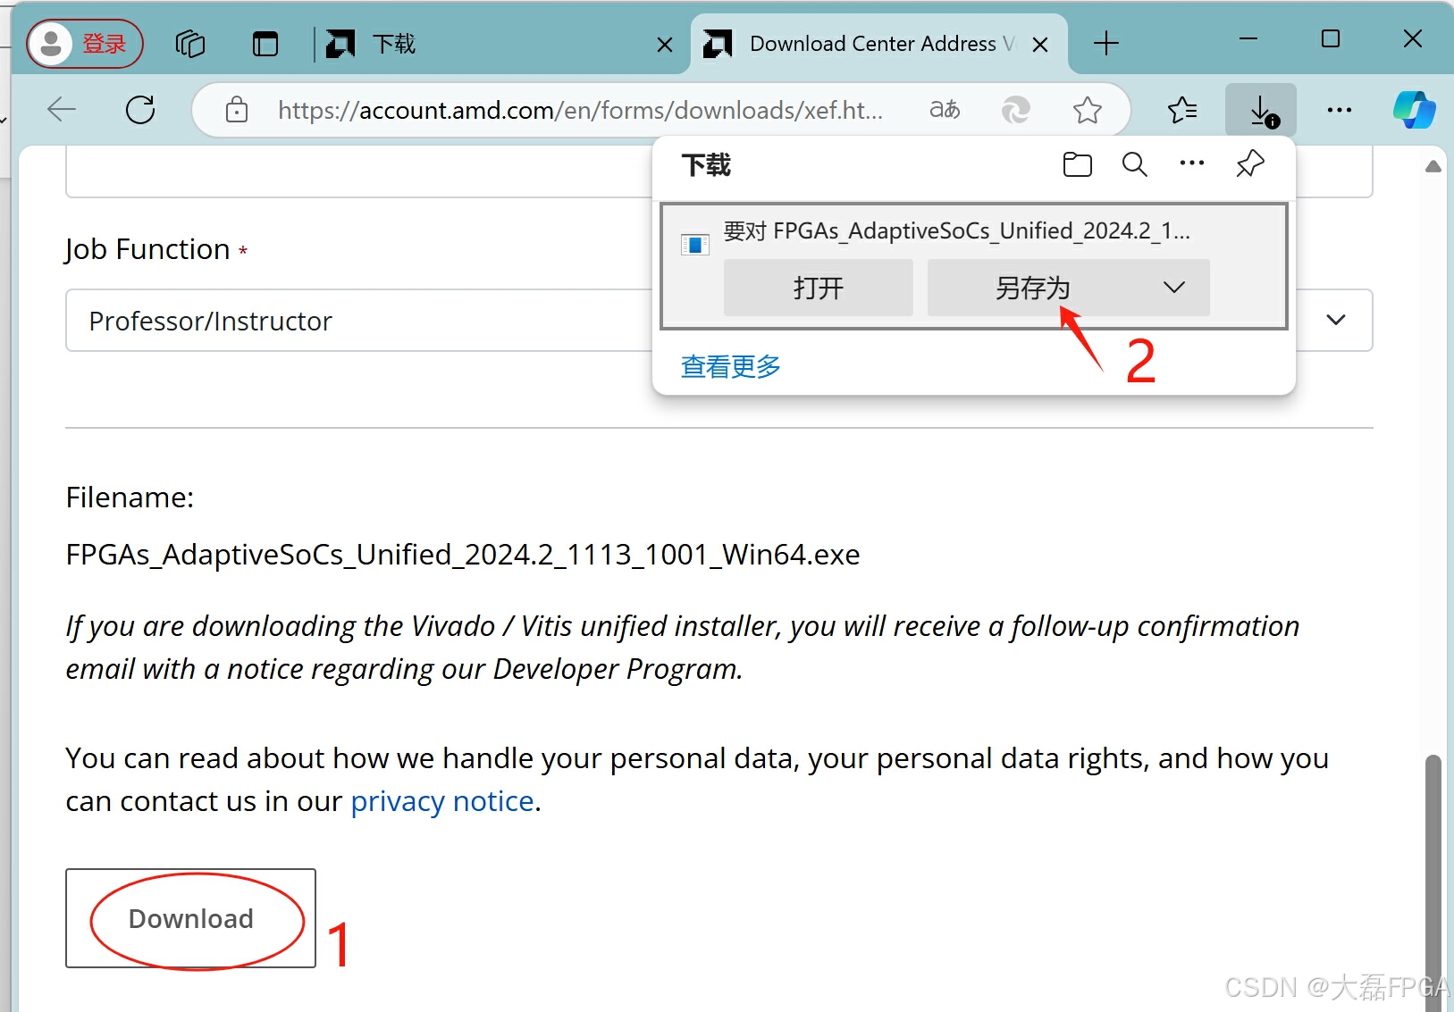The width and height of the screenshot is (1454, 1012).
Task: Click the 下载 panel title
Action: [x=706, y=165]
